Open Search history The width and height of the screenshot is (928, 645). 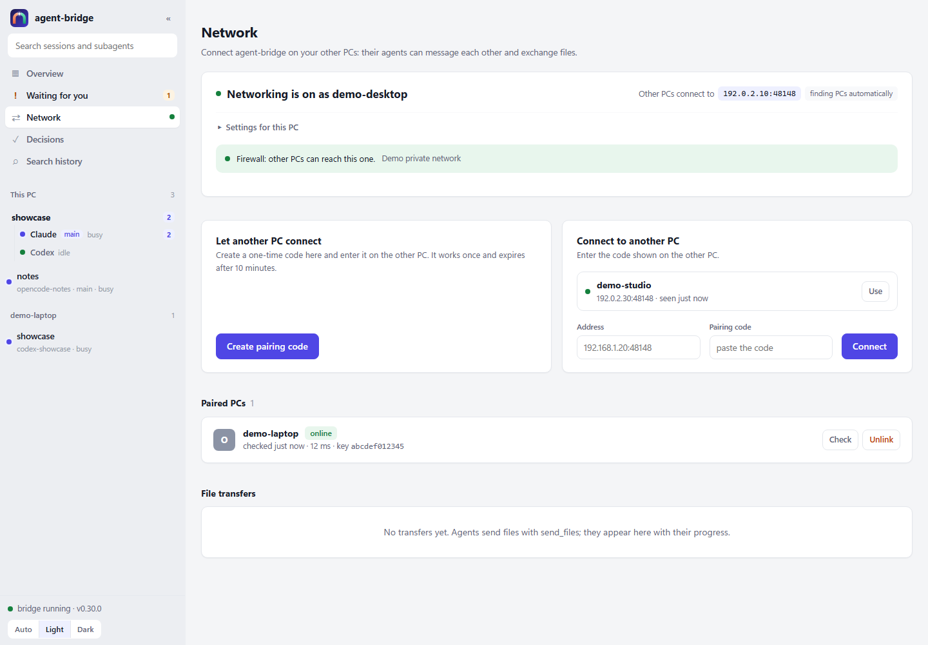[92, 161]
